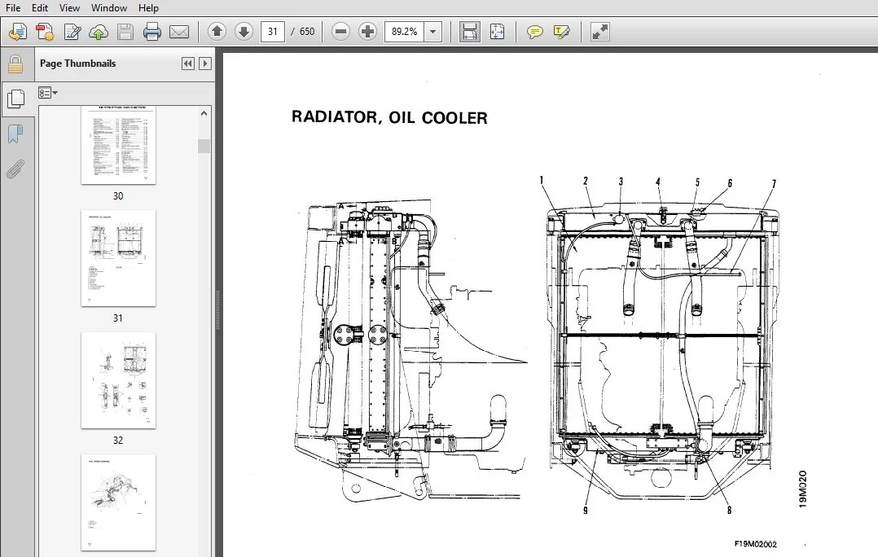Click the Add sticky note comment icon
This screenshot has height=557, width=878.
click(535, 32)
